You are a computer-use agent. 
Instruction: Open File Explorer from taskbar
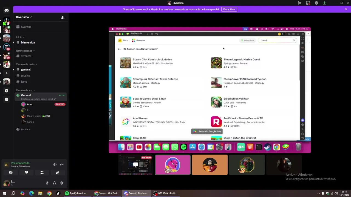40,193
